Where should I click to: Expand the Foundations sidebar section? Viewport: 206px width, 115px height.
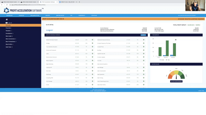[9, 34]
